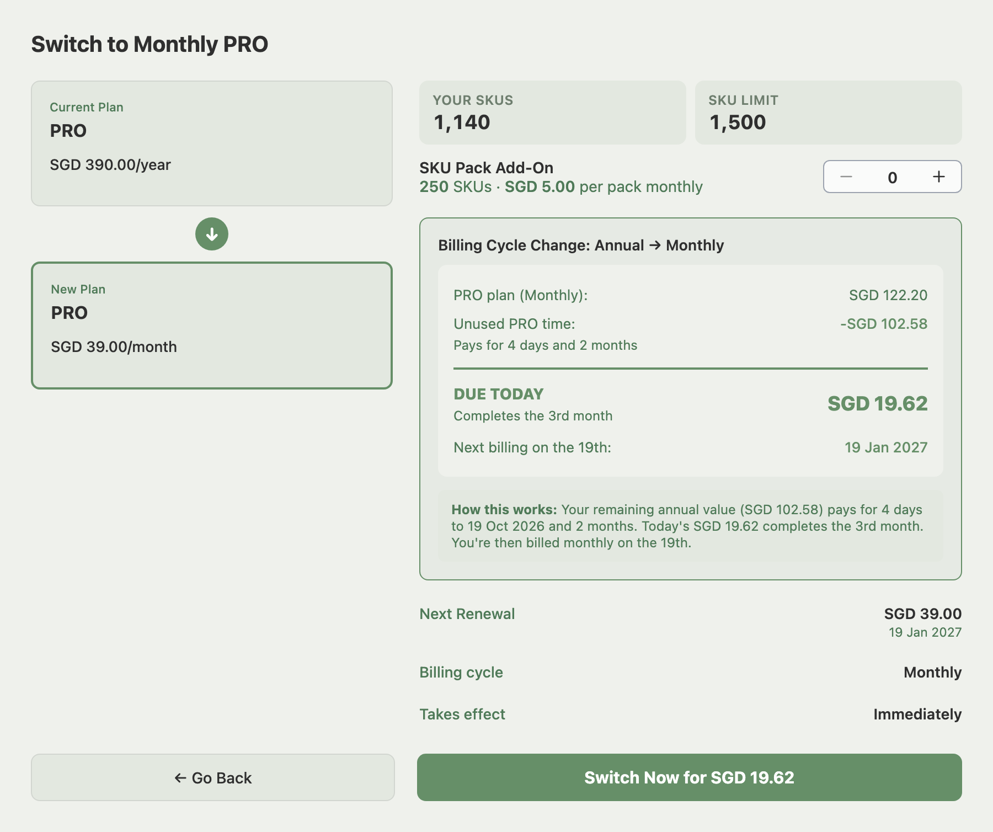The width and height of the screenshot is (993, 832).
Task: Click the 'Monthly' billing cycle value
Action: tap(933, 673)
